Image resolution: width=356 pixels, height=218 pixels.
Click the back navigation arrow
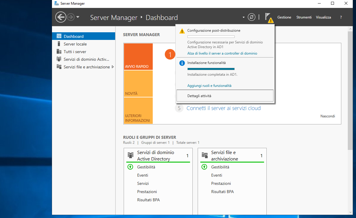coord(61,17)
